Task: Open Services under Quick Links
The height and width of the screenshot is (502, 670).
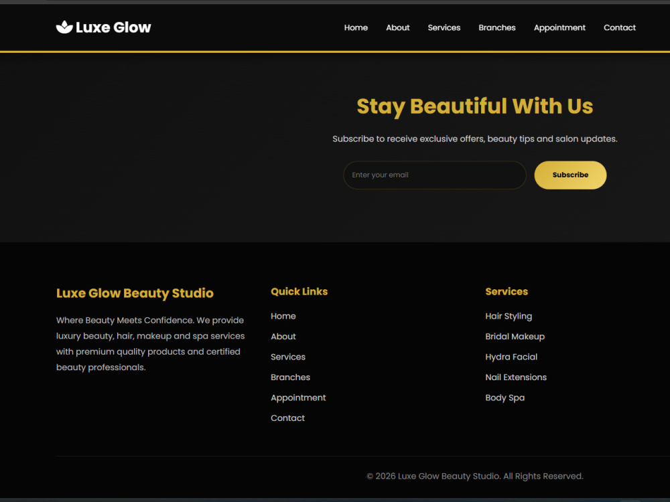Action: pyautogui.click(x=288, y=357)
